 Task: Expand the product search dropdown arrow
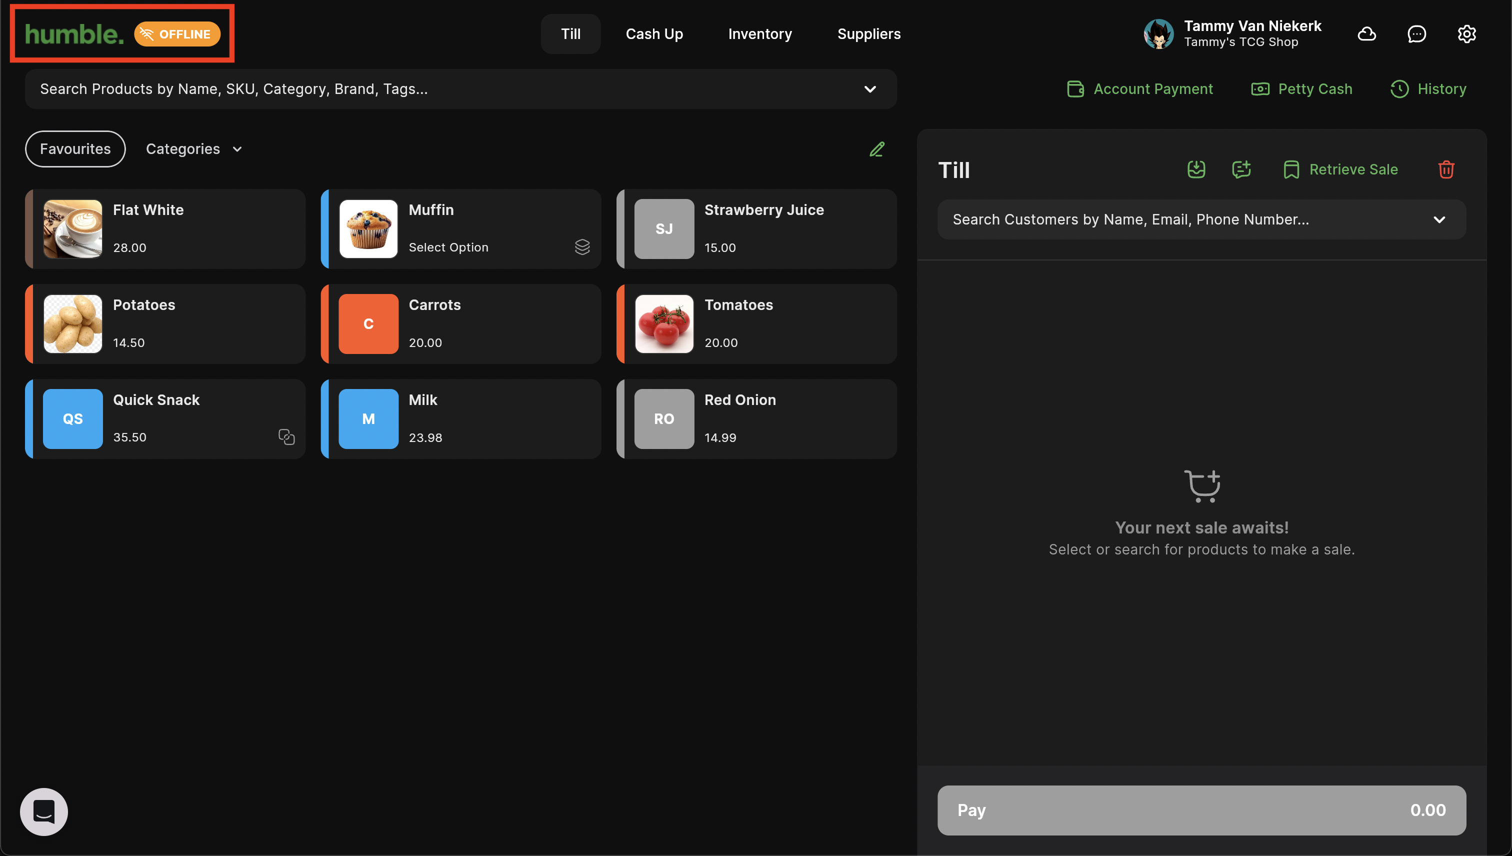tap(869, 89)
